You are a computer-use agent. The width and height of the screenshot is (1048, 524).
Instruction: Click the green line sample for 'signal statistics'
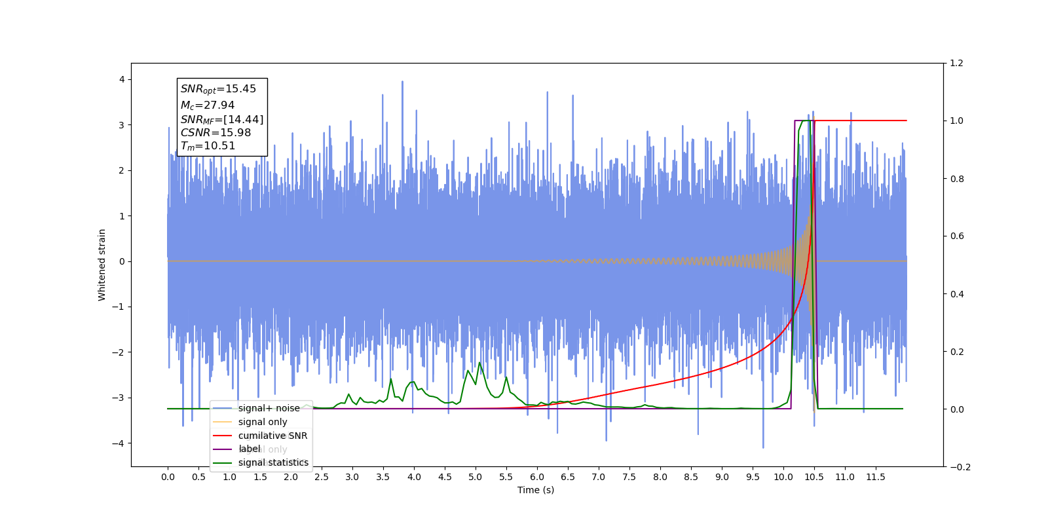tap(223, 462)
